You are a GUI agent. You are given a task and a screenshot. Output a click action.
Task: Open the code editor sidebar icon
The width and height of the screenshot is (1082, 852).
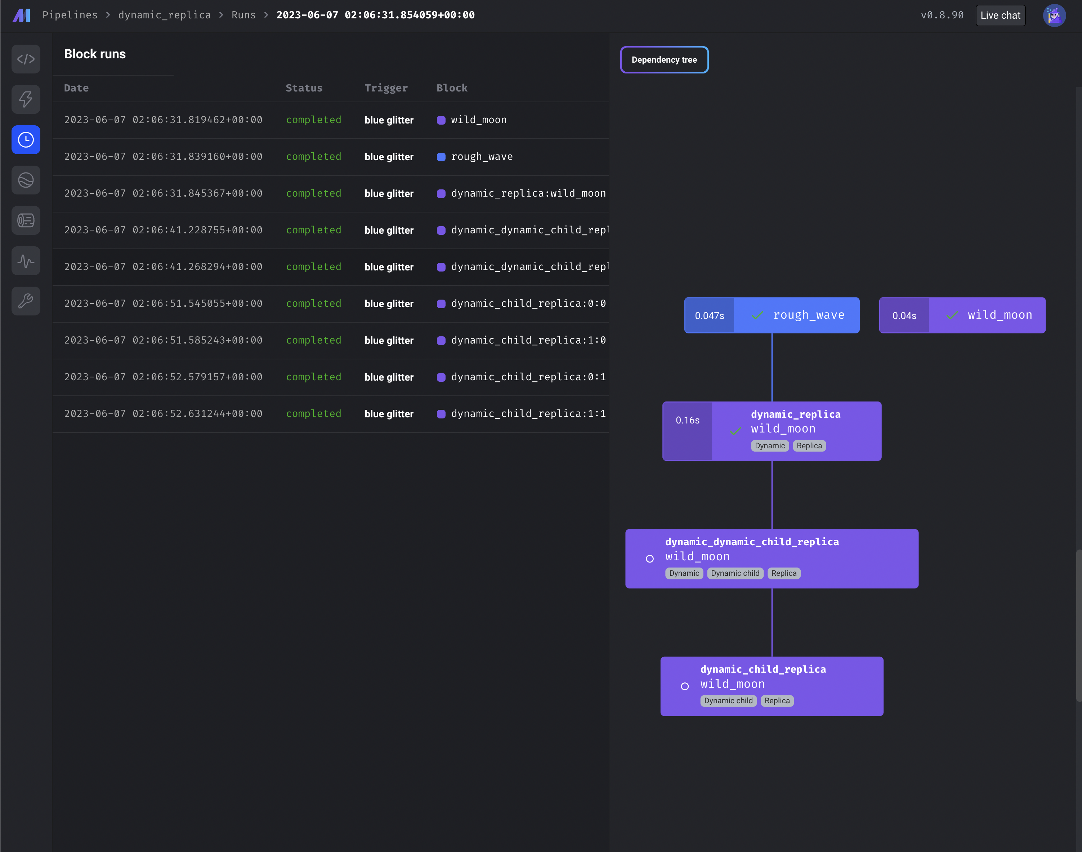point(26,59)
